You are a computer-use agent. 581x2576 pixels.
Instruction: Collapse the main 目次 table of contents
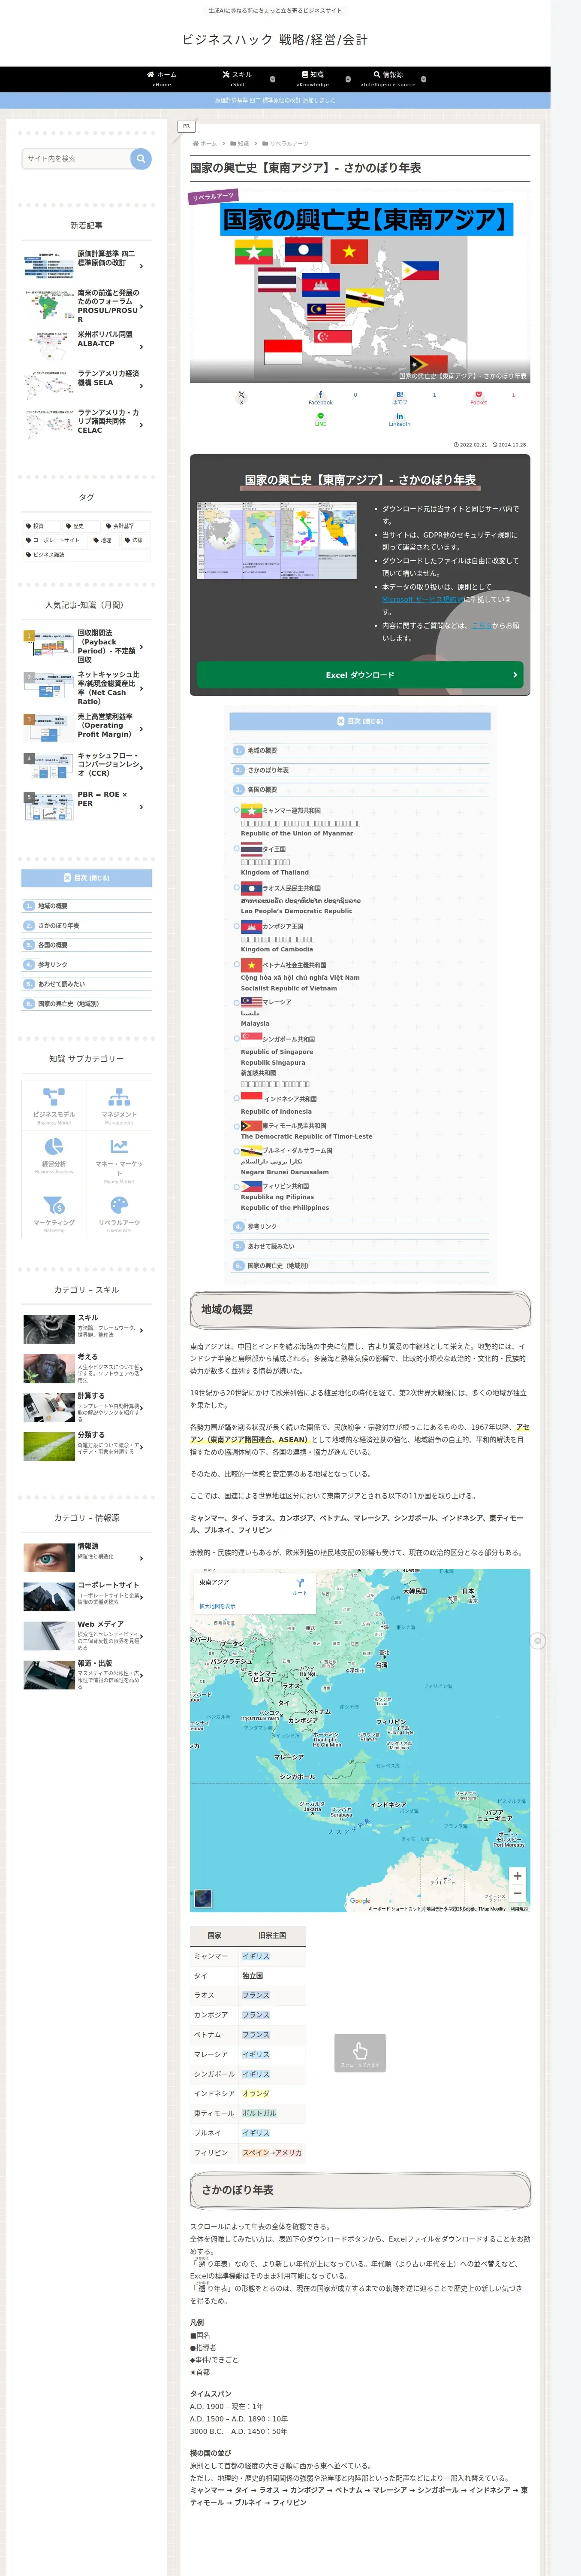click(360, 721)
